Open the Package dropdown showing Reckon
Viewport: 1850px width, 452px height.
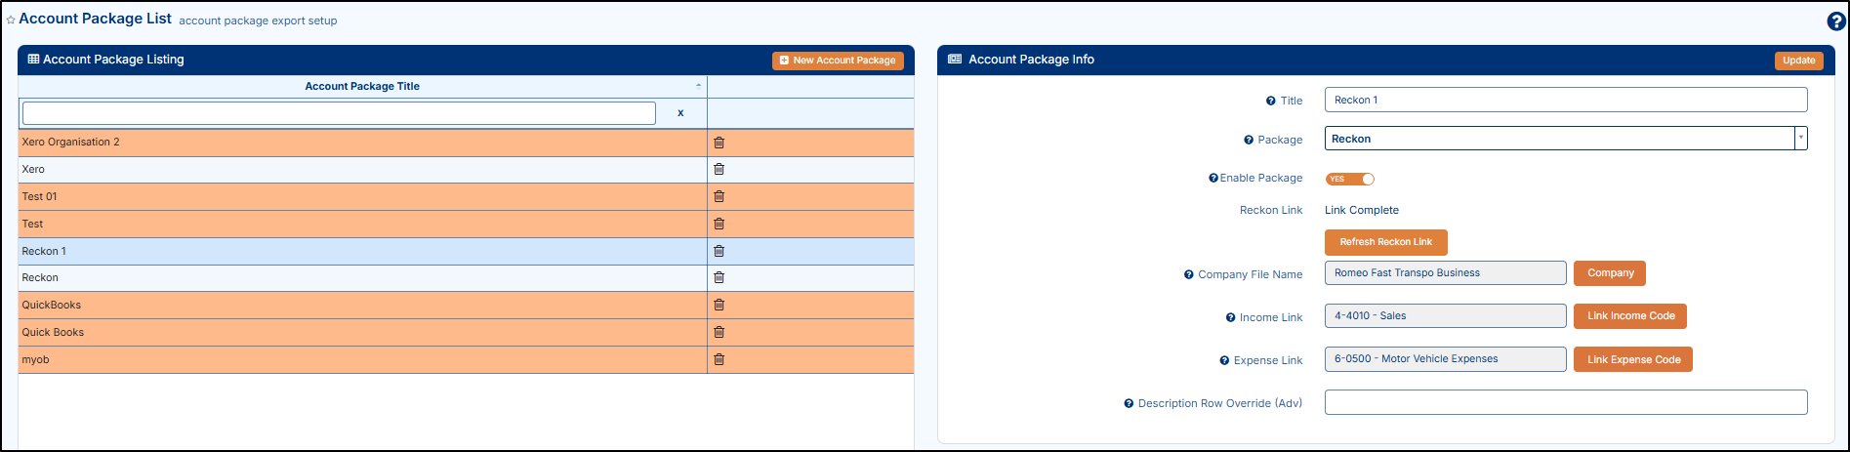pyautogui.click(x=1566, y=139)
